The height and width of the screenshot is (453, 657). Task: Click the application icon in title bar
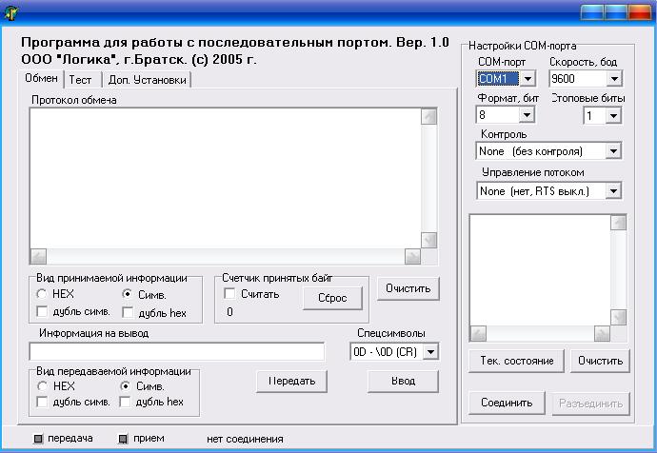(x=11, y=12)
